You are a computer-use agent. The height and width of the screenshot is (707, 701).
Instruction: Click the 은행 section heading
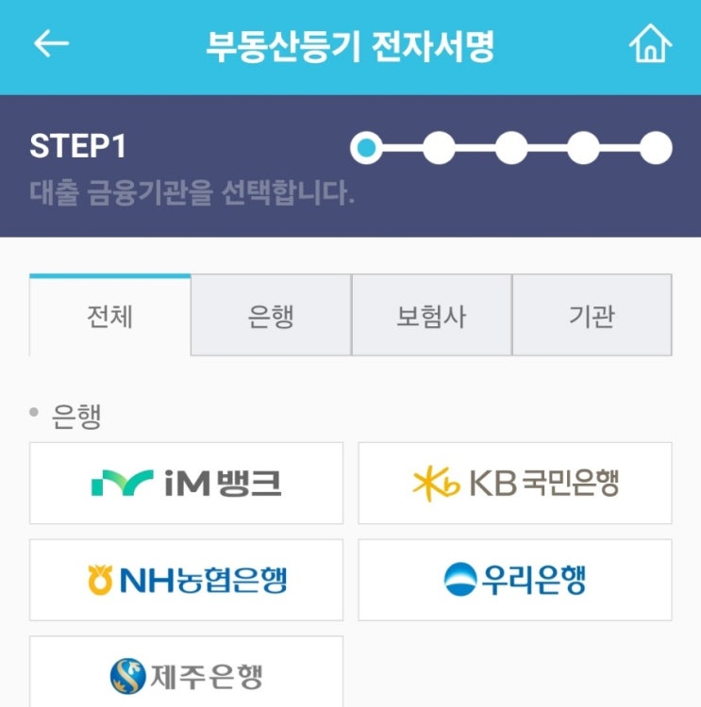pyautogui.click(x=76, y=416)
